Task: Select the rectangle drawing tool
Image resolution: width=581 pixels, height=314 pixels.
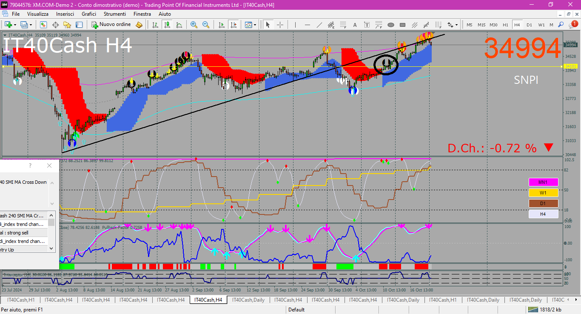Action: pyautogui.click(x=402, y=25)
